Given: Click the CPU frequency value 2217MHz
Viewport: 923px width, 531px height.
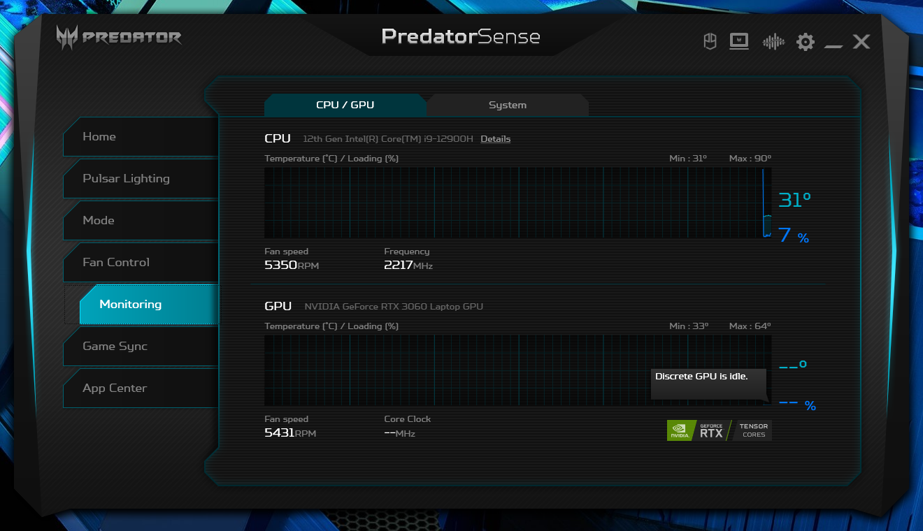Looking at the screenshot, I should point(408,265).
